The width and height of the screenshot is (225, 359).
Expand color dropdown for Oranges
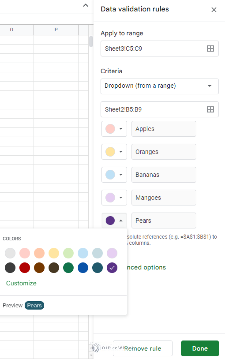pyautogui.click(x=114, y=152)
